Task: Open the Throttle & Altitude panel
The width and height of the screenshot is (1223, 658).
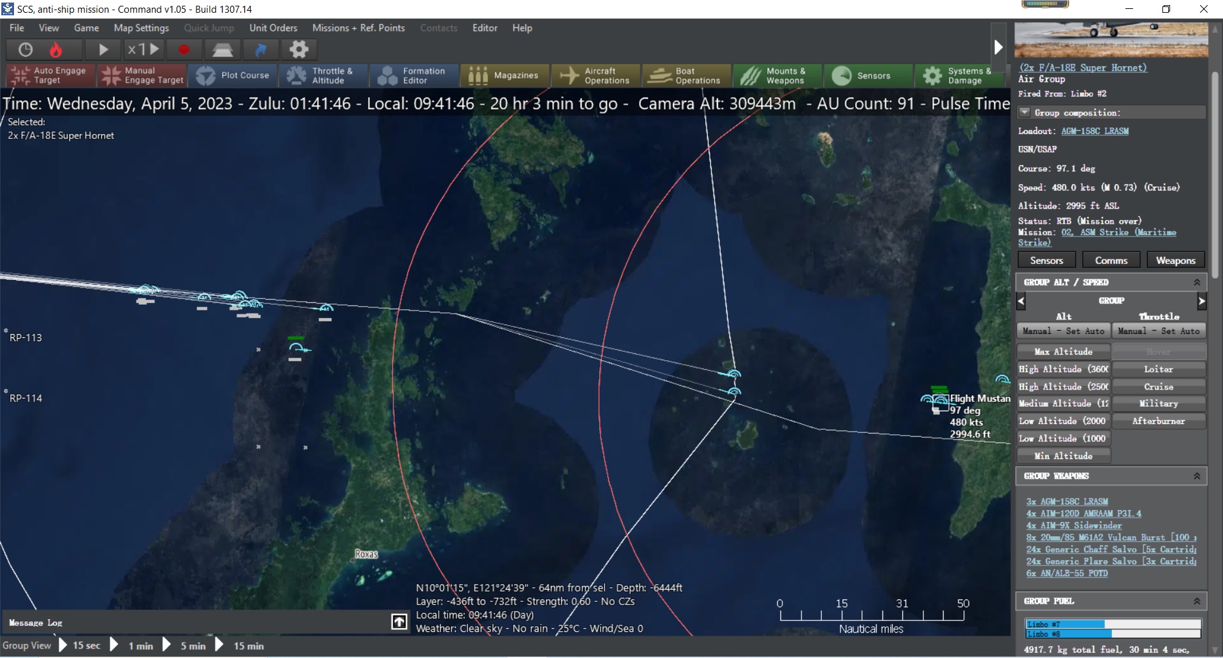Action: [323, 75]
